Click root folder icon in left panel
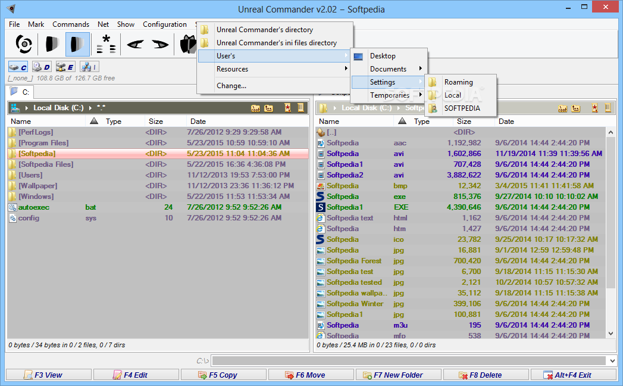This screenshot has width=623, height=386. point(255,108)
